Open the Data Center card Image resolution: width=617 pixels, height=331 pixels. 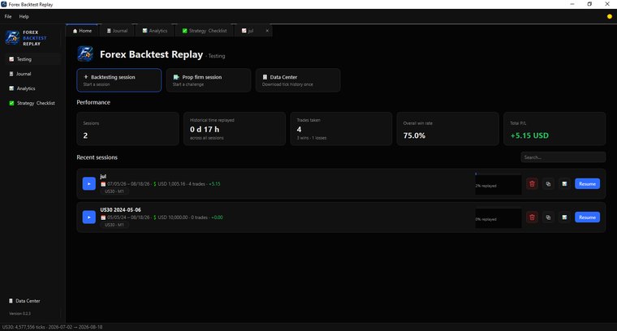pyautogui.click(x=298, y=80)
